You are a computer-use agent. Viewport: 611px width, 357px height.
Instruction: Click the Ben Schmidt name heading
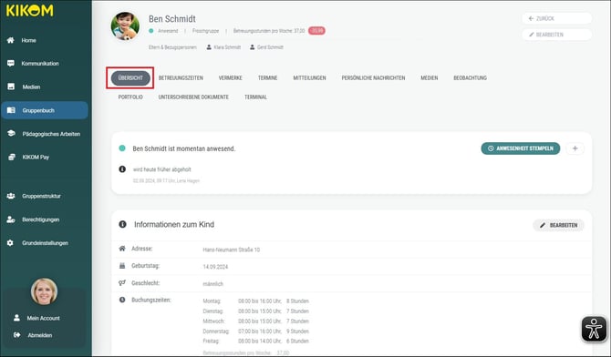pyautogui.click(x=172, y=19)
